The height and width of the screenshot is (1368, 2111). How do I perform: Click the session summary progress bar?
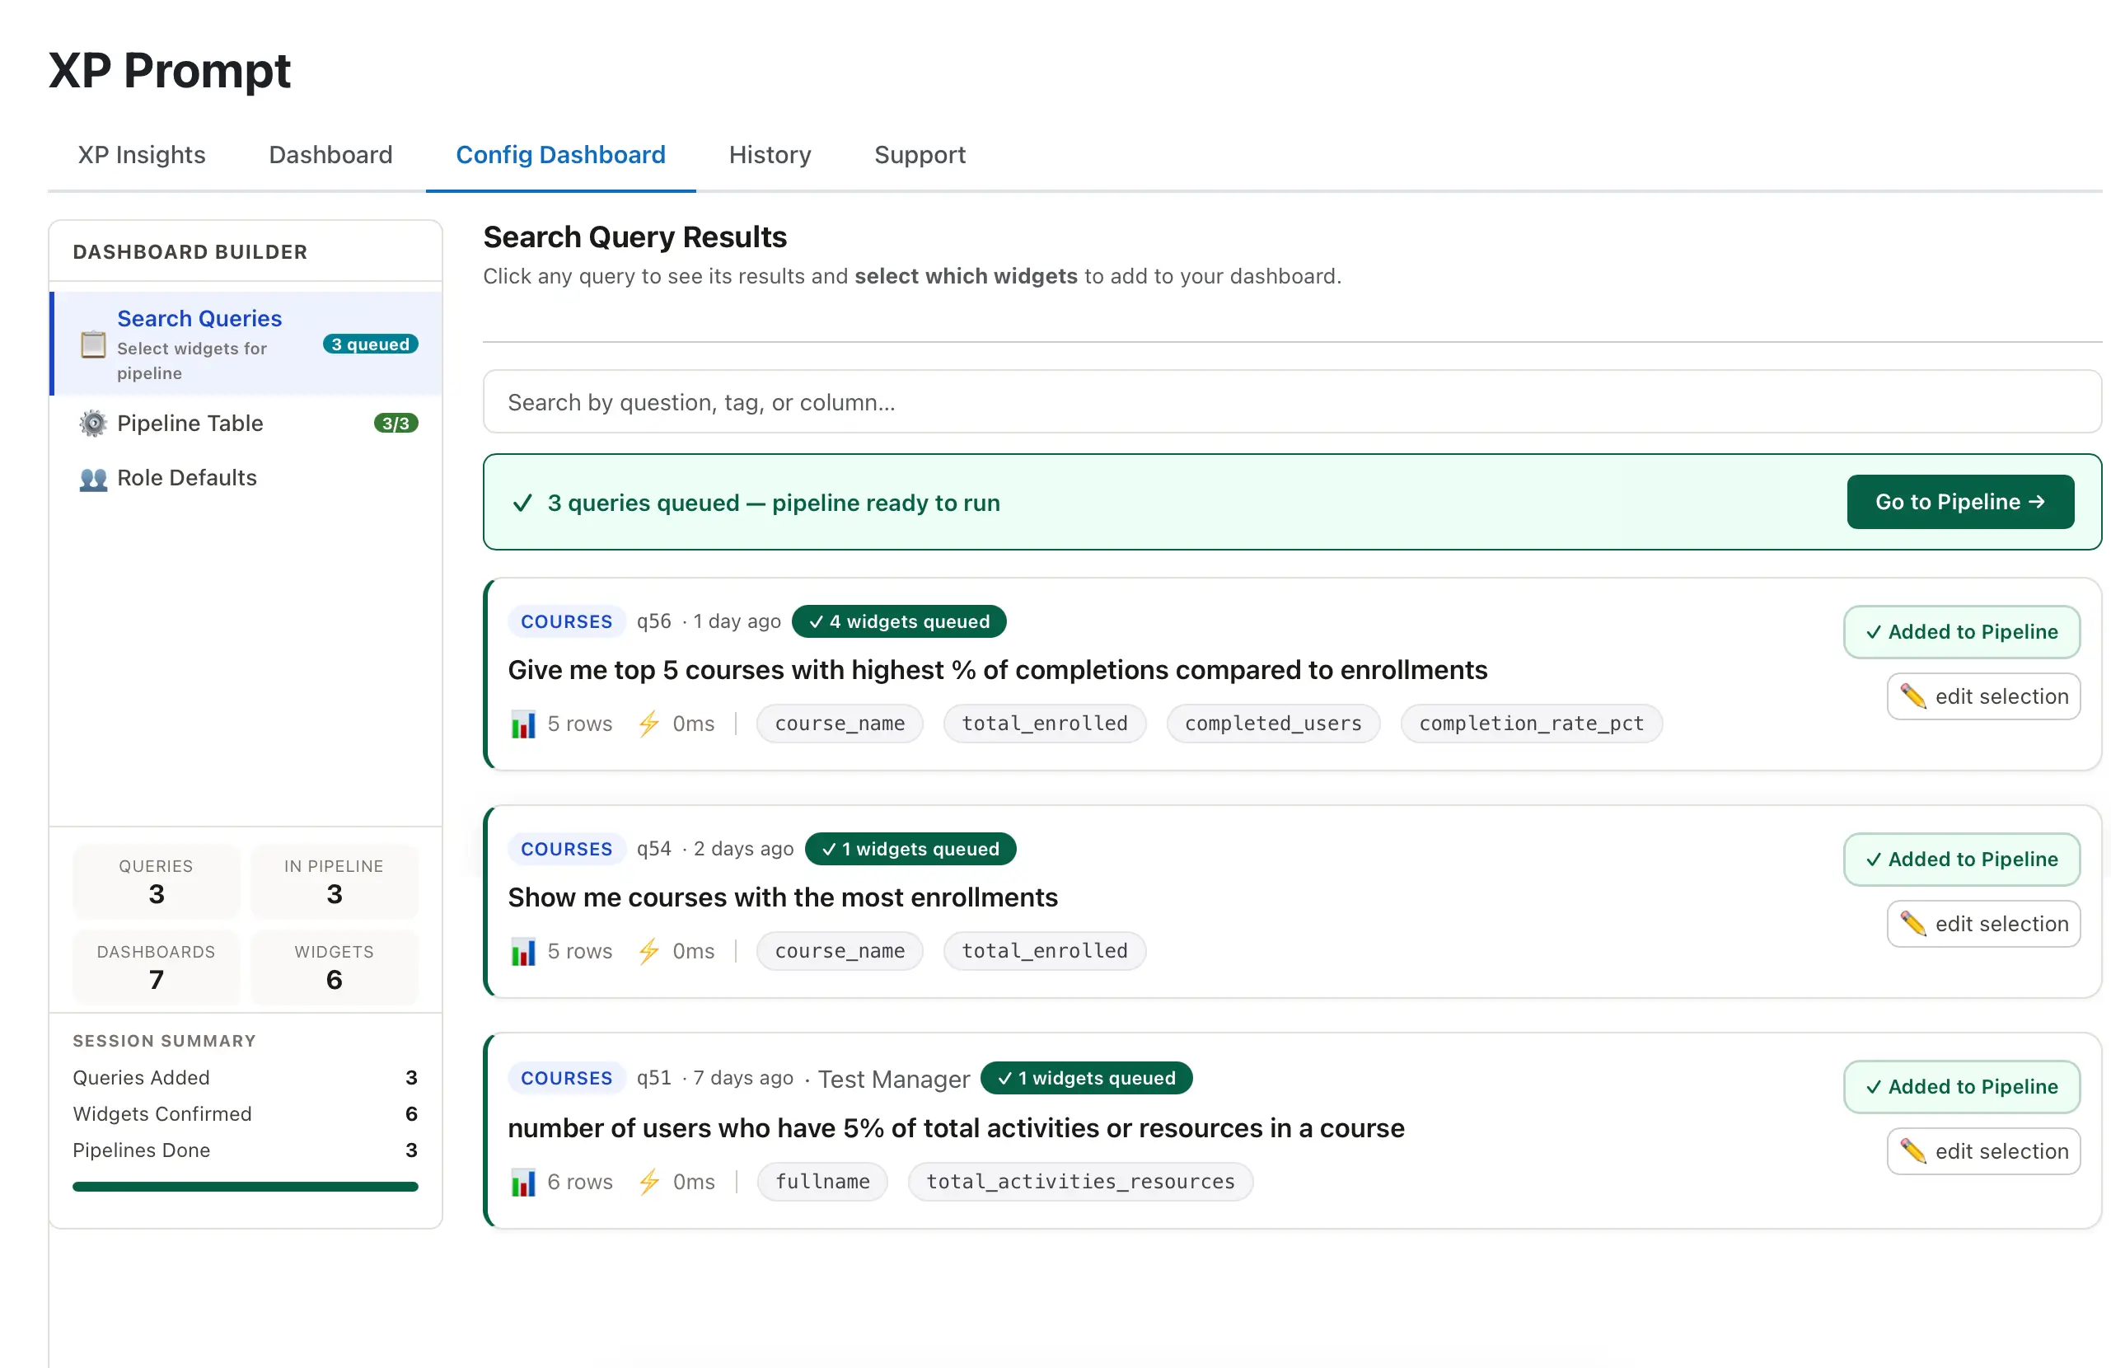(245, 1186)
